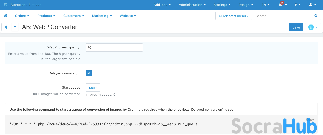Open the Quick start menu dropdown
Image resolution: width=323 pixels, height=135 pixels.
click(233, 16)
